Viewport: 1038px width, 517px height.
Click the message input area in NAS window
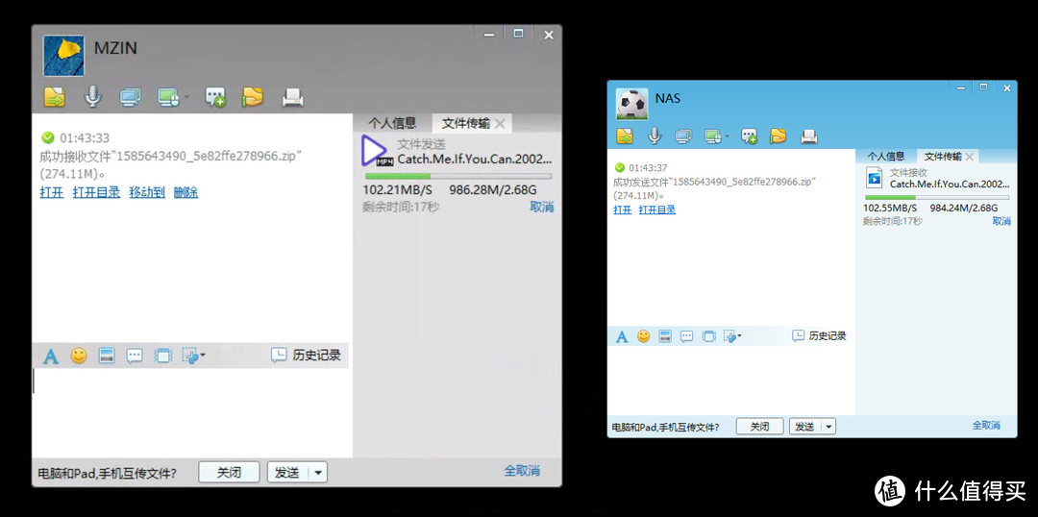click(x=730, y=381)
